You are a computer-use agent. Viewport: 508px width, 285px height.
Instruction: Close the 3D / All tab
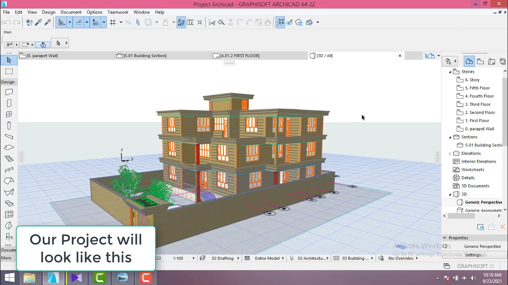click(x=400, y=56)
